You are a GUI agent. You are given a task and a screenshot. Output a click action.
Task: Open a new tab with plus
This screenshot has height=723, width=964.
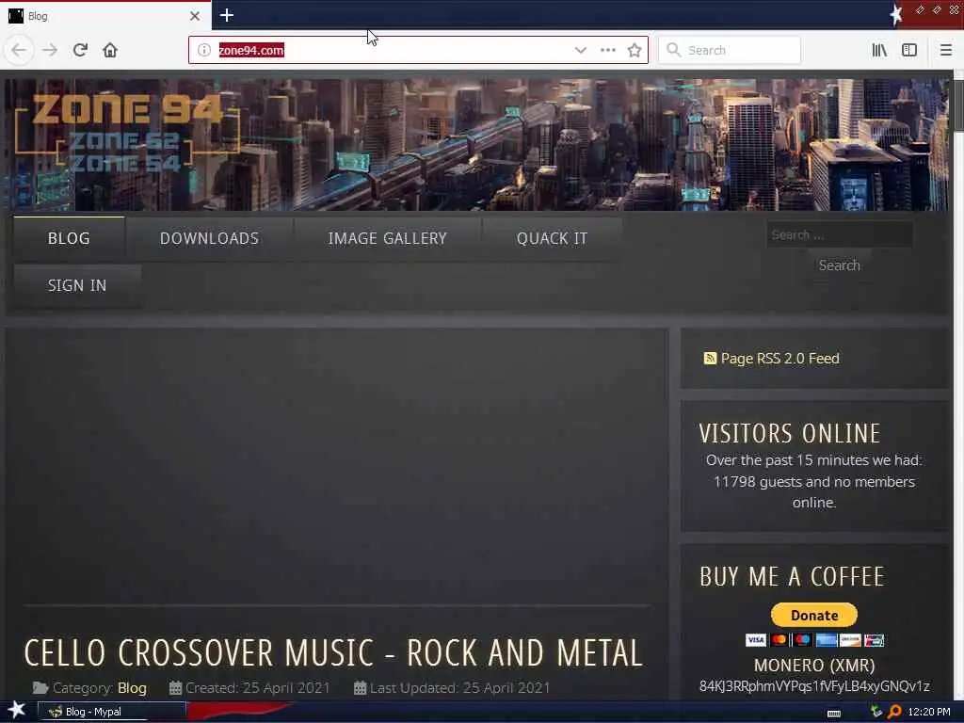tap(226, 15)
